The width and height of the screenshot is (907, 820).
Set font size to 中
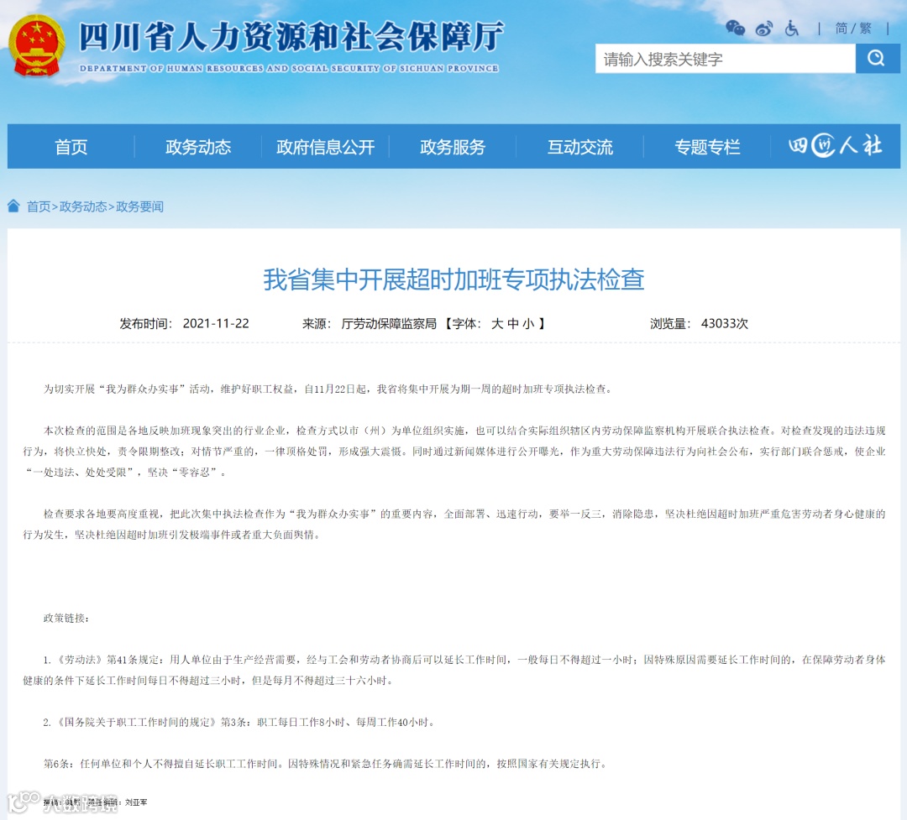(x=512, y=323)
